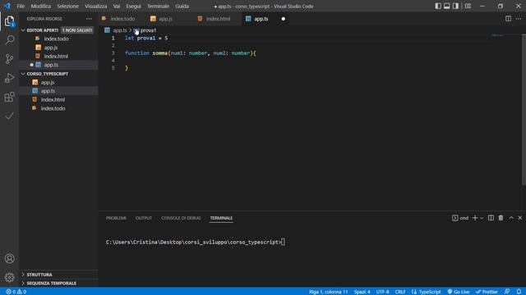Open the Customize Layout icon
Viewport: 526px width, 295px height.
coord(468,6)
